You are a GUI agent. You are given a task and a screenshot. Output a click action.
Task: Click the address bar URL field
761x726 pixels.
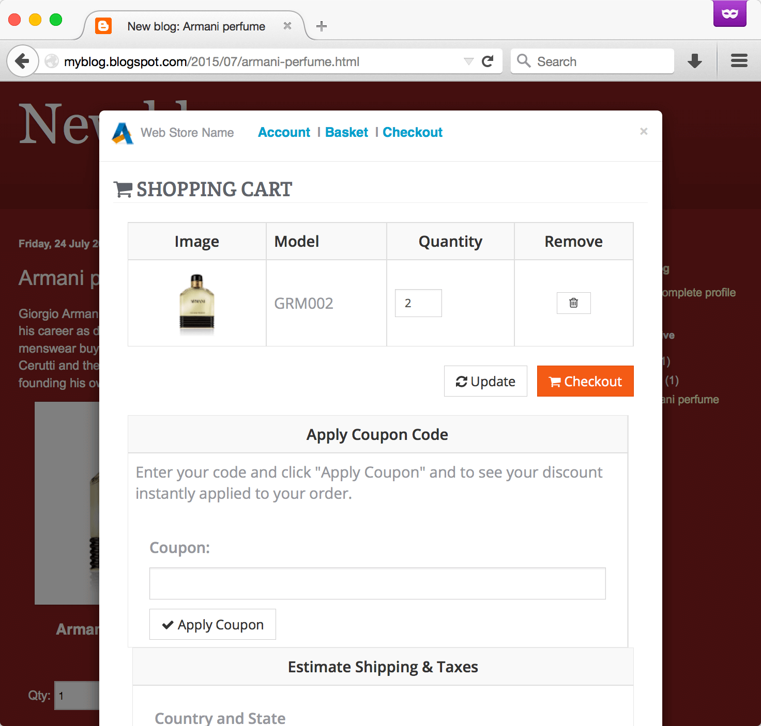point(268,61)
